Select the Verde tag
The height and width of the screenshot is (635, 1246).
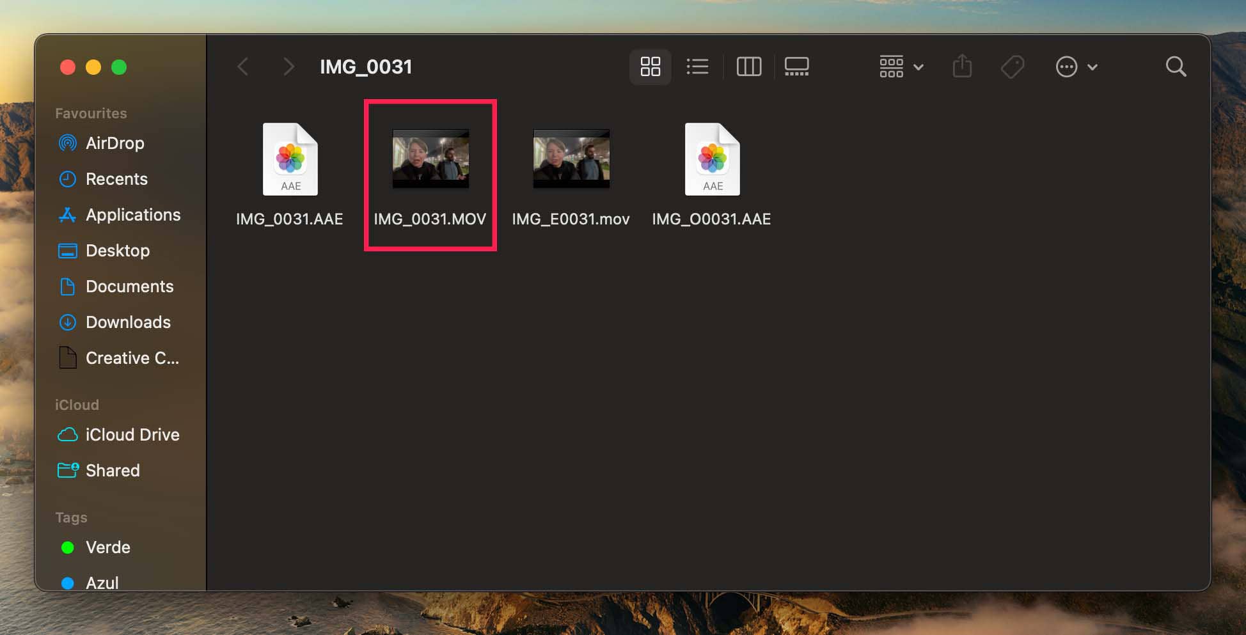[x=107, y=547]
